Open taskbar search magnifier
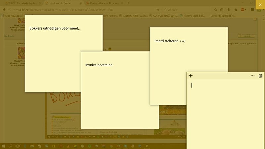The height and width of the screenshot is (149, 265). coord(11,146)
